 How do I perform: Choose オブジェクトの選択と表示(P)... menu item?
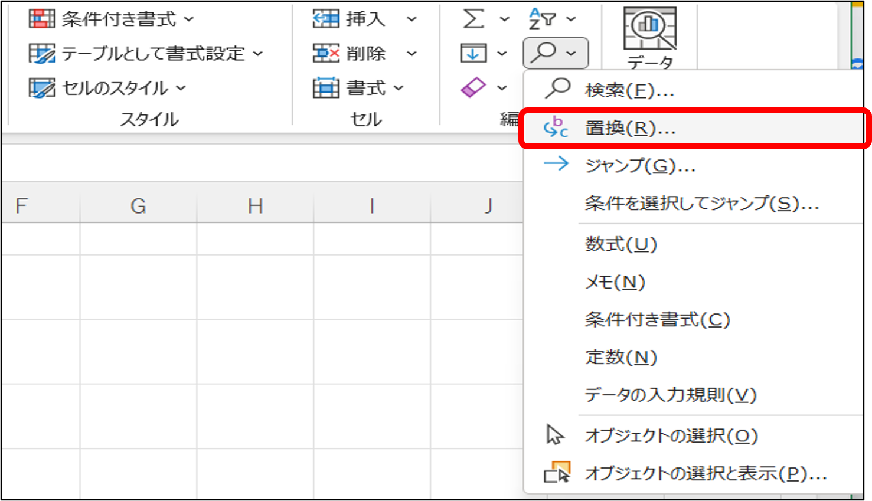693,473
